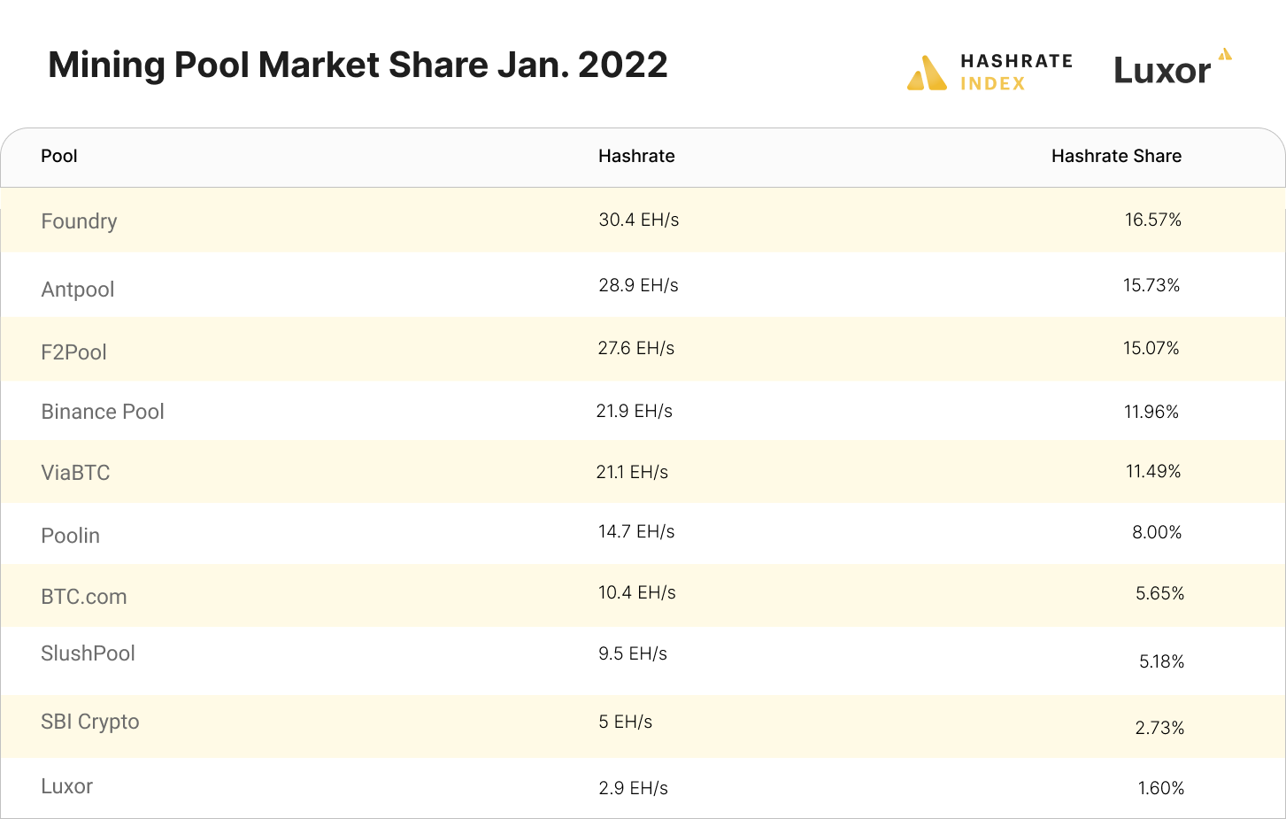
Task: Click the F2Pool name
Action: [x=74, y=352]
